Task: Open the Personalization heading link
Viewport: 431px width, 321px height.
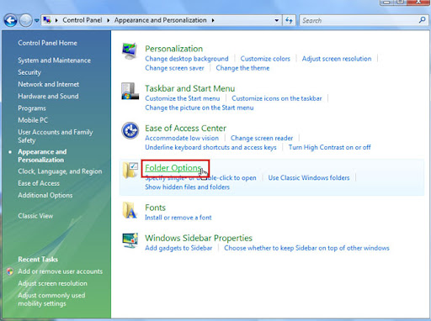Action: 173,49
